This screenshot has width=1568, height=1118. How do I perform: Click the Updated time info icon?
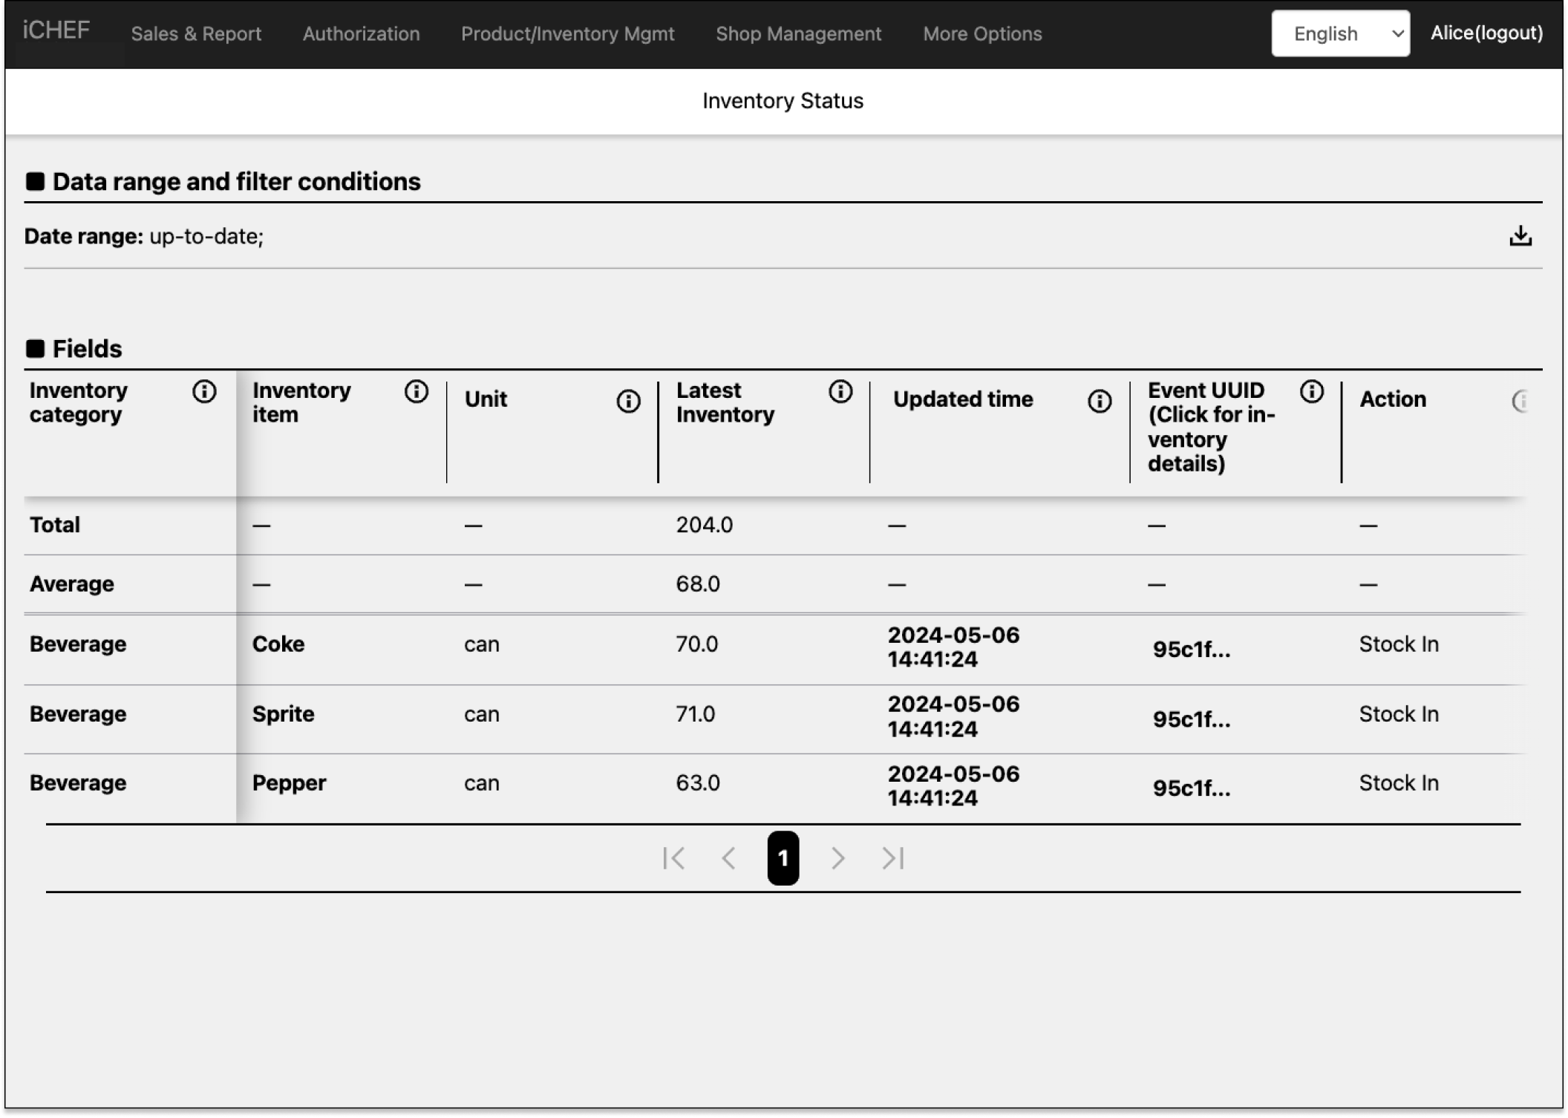(x=1100, y=401)
